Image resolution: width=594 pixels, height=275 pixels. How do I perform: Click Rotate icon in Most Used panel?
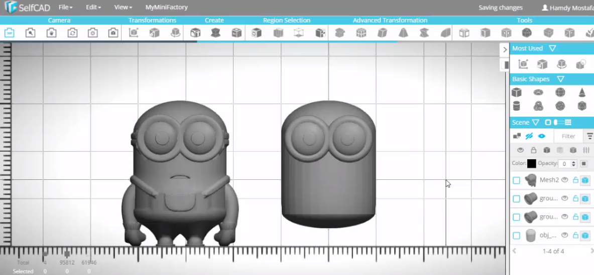click(x=561, y=64)
